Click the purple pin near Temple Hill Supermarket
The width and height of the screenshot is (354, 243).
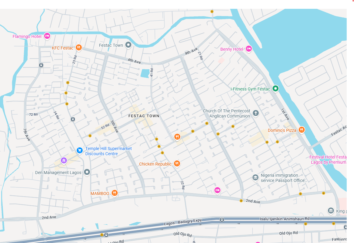[x=64, y=160]
